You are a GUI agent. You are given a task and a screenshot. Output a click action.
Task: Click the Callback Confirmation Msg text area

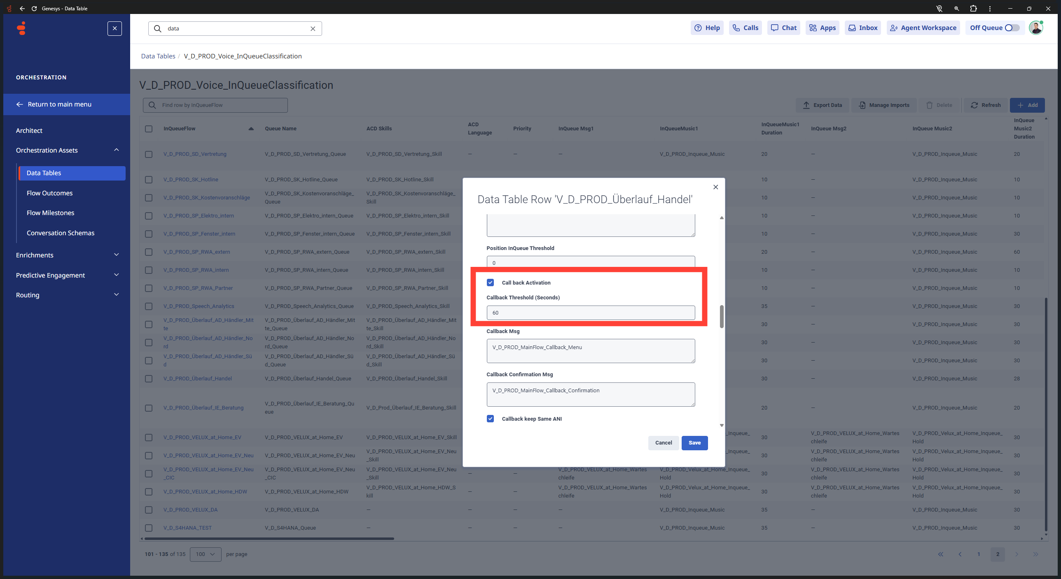coord(591,394)
